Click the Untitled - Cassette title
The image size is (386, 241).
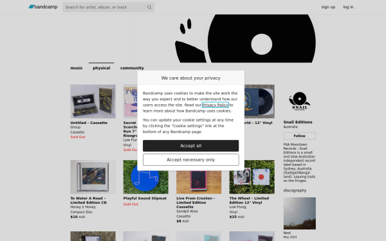click(89, 123)
